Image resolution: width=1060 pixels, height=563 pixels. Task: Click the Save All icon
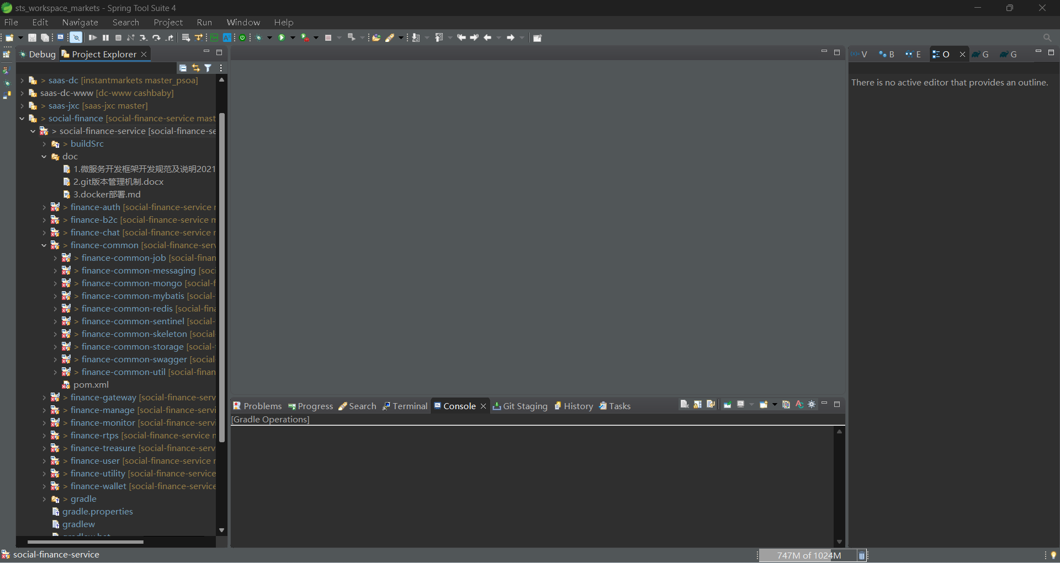click(x=45, y=37)
